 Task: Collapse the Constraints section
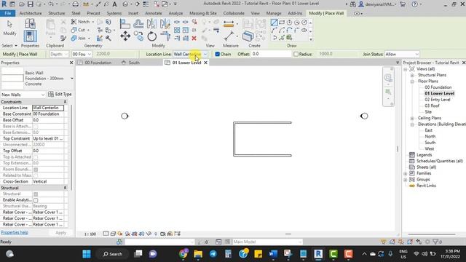click(65, 102)
